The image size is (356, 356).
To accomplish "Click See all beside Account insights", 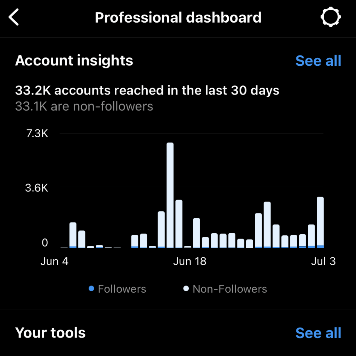I will (318, 61).
